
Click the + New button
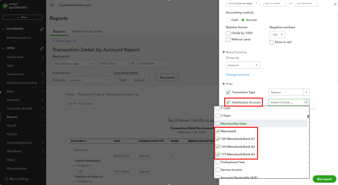[x=22, y=17]
